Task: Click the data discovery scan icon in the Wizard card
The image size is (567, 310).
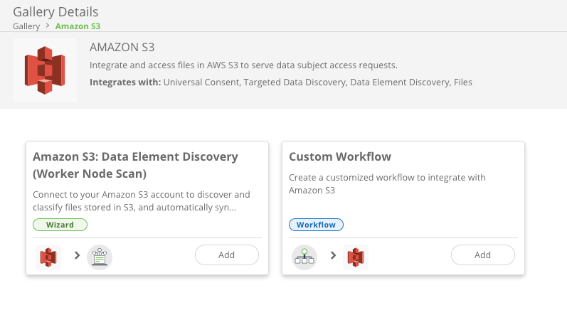Action: (100, 257)
